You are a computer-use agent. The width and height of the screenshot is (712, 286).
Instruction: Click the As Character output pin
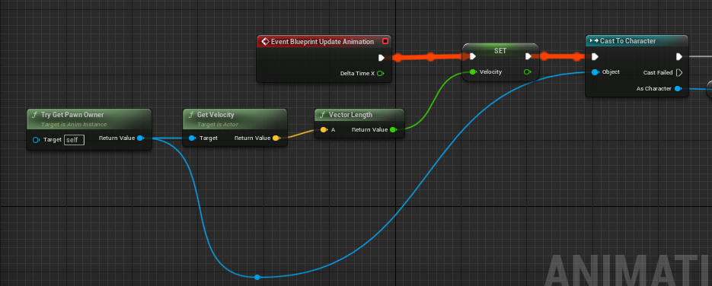tap(678, 88)
